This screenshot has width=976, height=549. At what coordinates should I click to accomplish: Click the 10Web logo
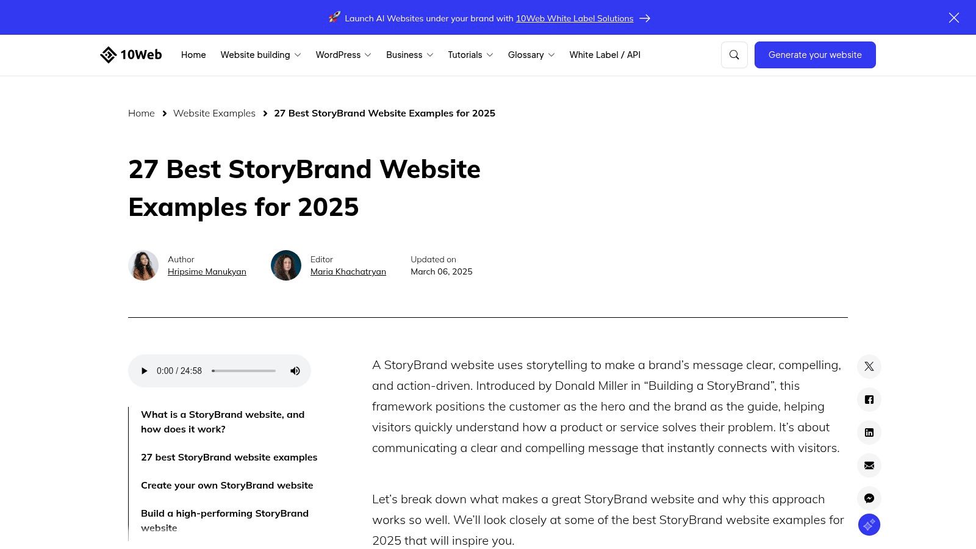(131, 55)
